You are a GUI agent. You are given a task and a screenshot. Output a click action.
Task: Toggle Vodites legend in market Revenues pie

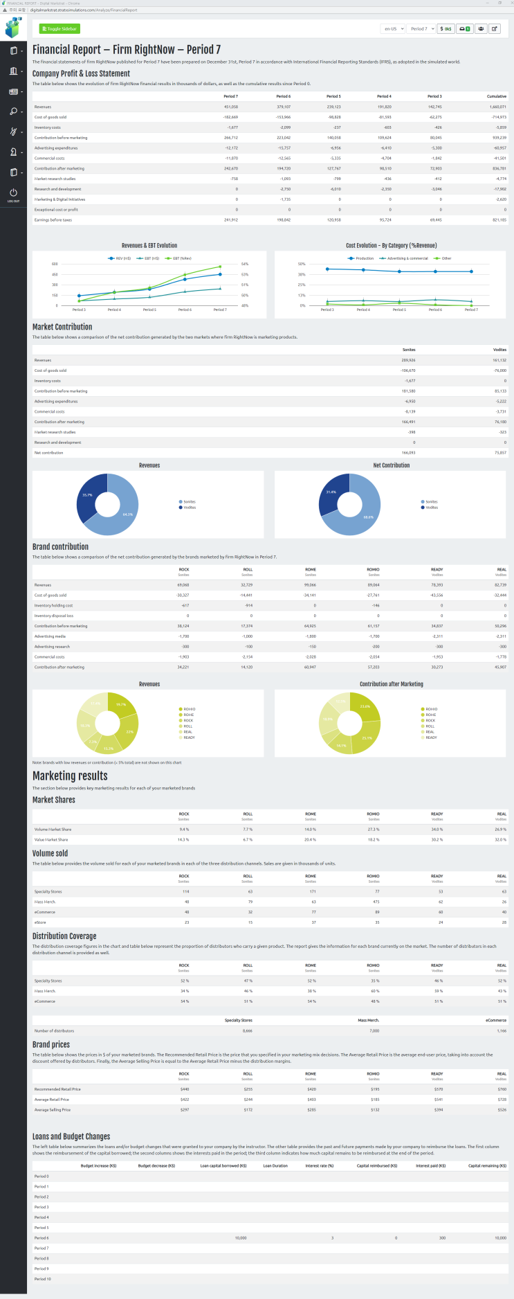point(187,508)
